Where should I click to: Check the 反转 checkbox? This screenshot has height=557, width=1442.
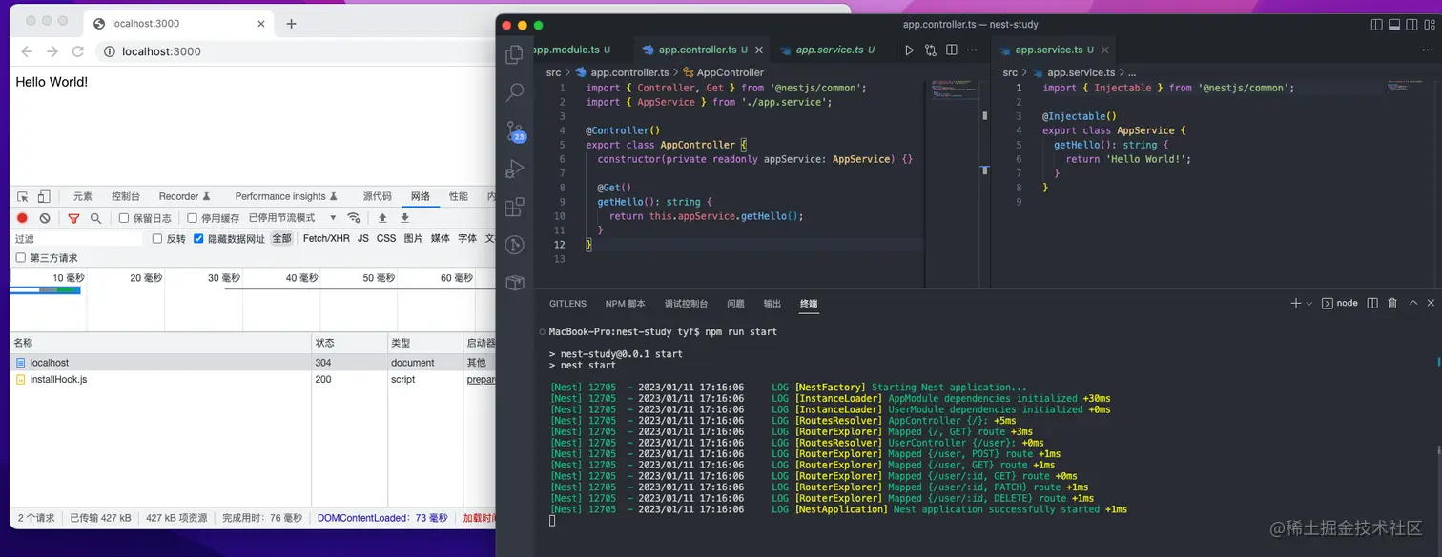157,238
